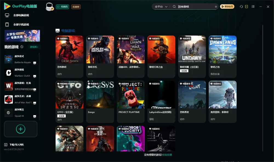Screen dimensions: 274x162
Task: Click the version text ver:2.4.9739.29219
Action: (x=14, y=149)
